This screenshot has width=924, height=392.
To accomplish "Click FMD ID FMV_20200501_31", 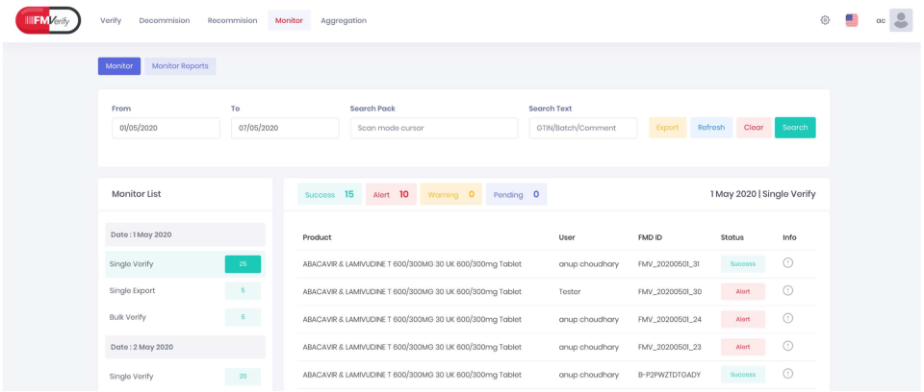I will 669,264.
